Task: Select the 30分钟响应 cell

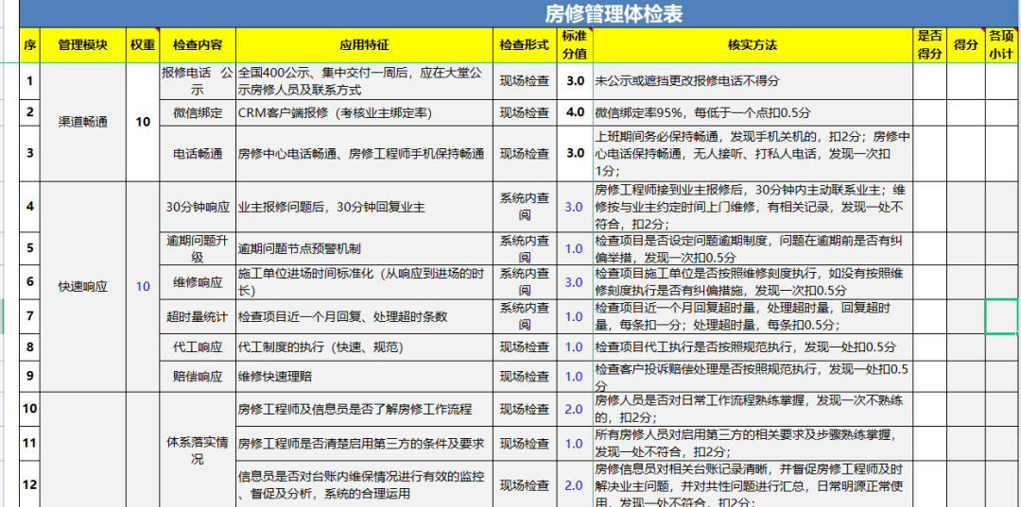Action: (198, 208)
